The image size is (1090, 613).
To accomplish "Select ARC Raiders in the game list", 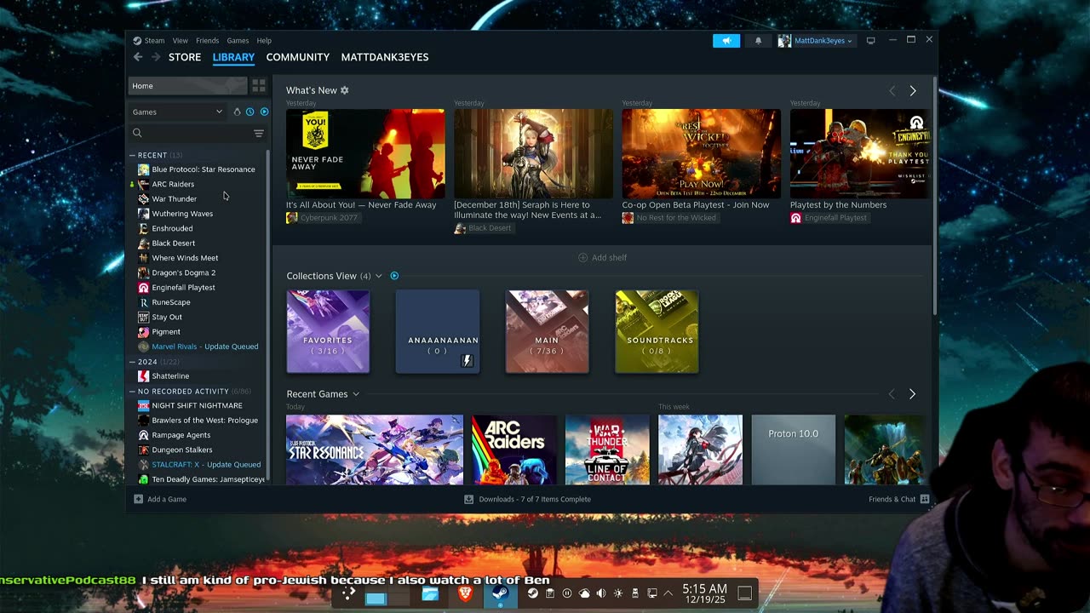I will point(173,184).
